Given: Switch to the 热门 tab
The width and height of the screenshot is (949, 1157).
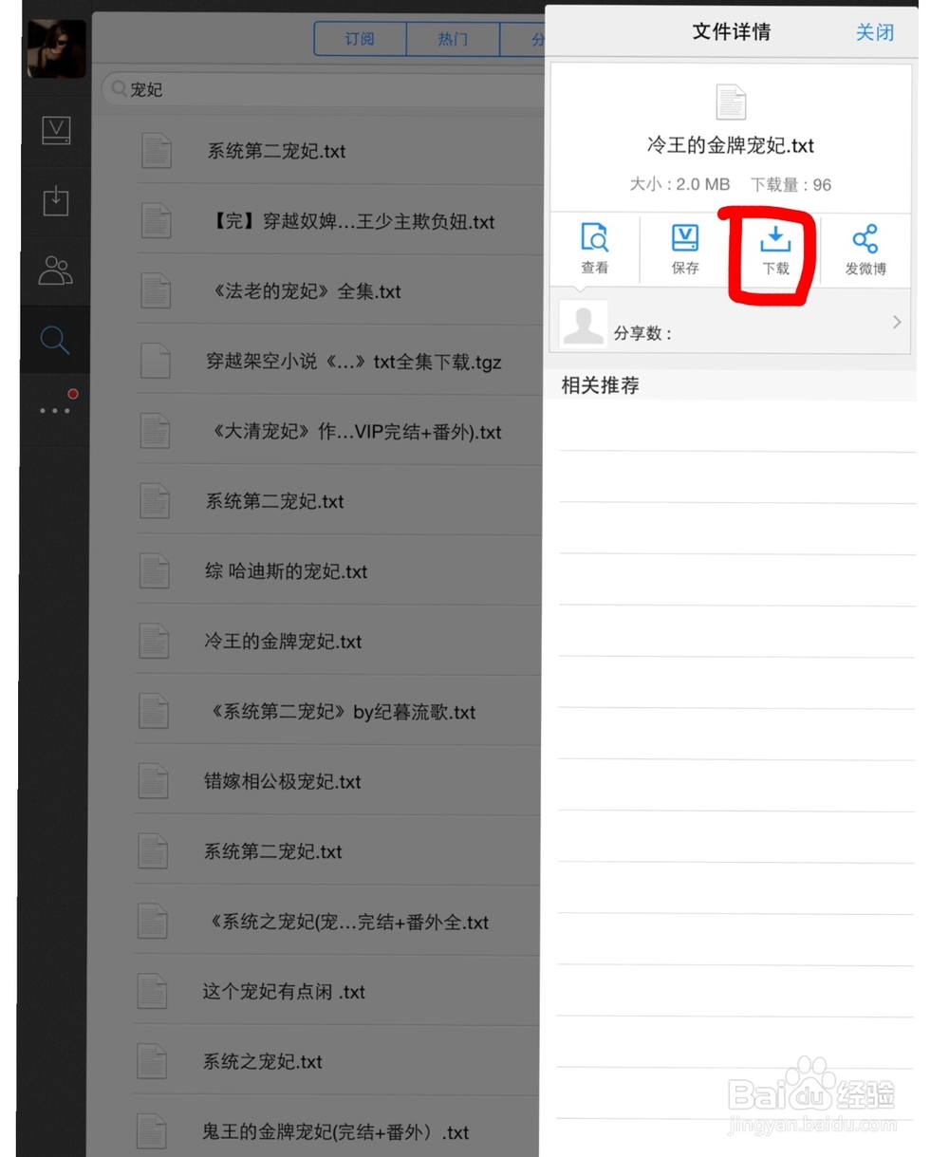Looking at the screenshot, I should (x=452, y=40).
